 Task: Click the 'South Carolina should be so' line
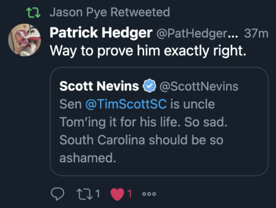[141, 140]
